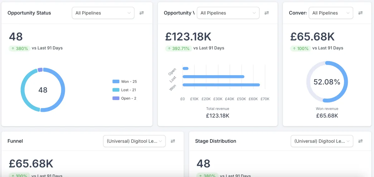Open the Stage Distribution pipeline dropdown
Viewport: 374px width, 177px height.
coord(322,141)
